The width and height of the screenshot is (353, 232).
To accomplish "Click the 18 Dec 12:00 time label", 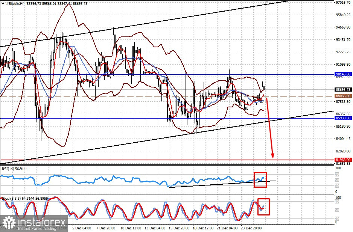I will 203,228.
